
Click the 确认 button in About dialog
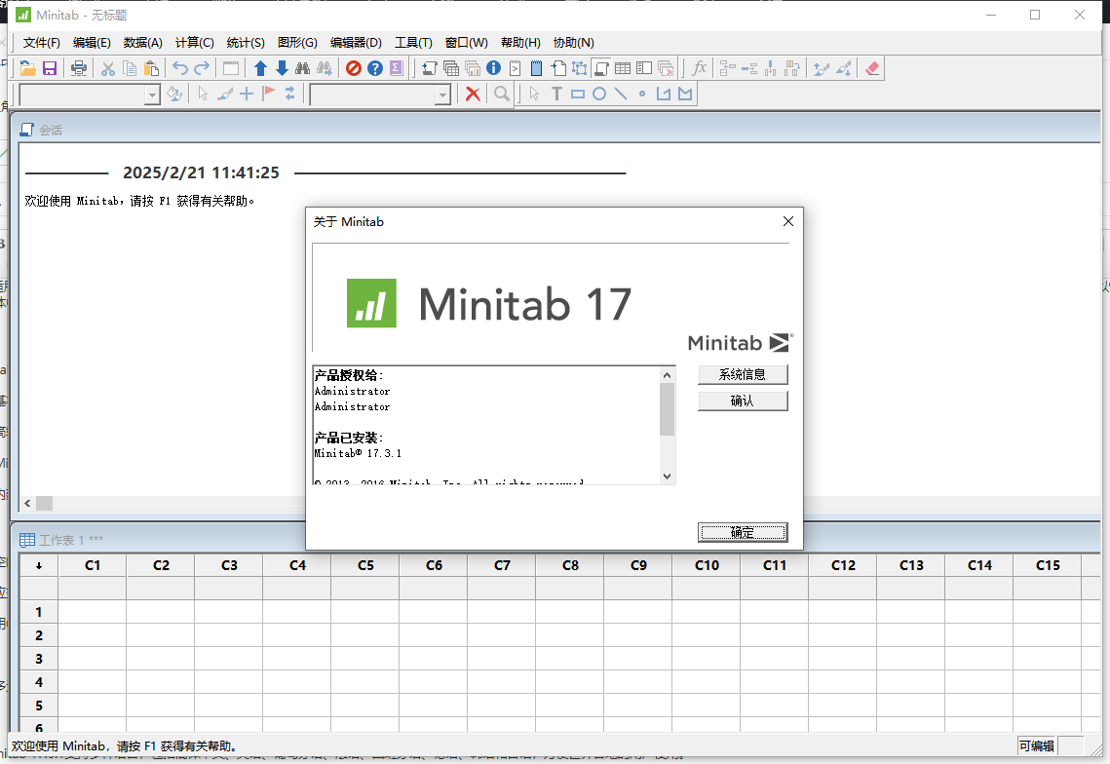[743, 401]
